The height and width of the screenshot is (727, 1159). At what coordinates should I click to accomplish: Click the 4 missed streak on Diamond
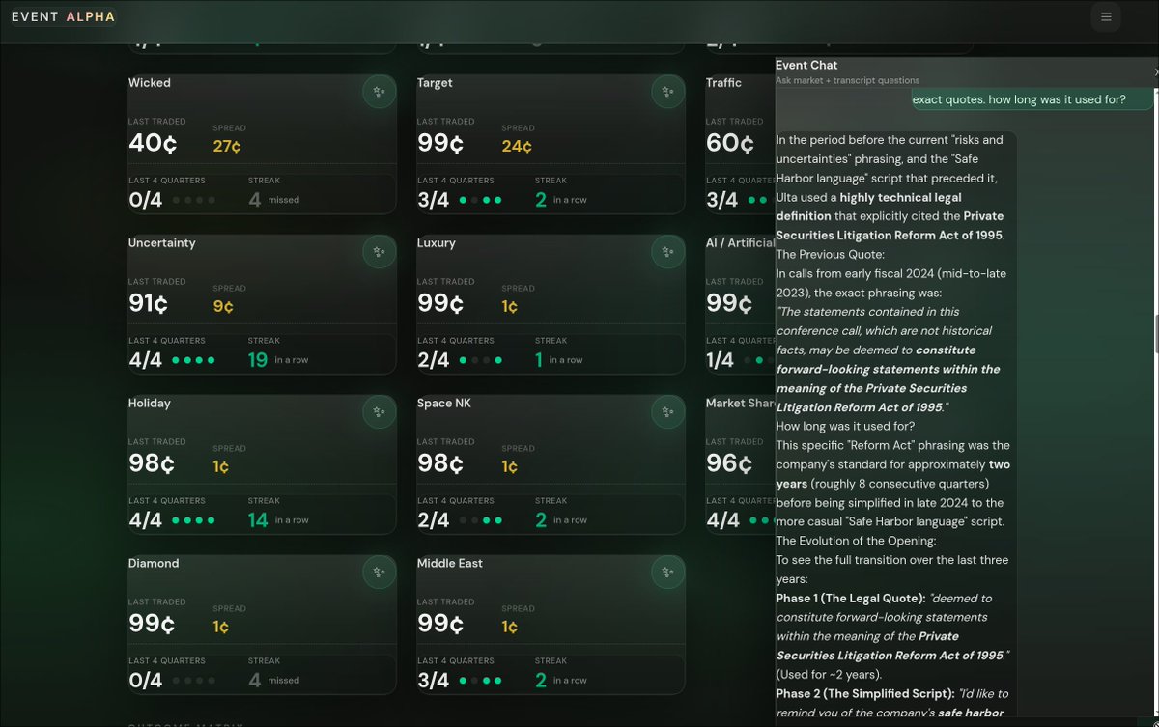point(273,681)
